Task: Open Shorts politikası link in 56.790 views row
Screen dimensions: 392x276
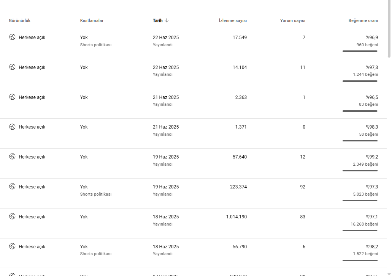Action: click(96, 254)
